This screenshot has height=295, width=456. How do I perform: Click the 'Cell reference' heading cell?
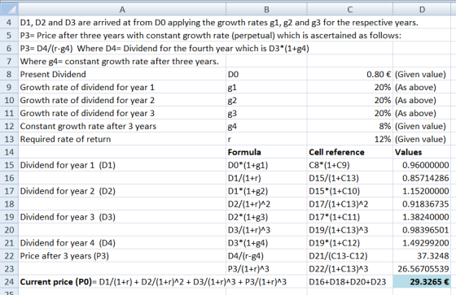tap(350, 152)
